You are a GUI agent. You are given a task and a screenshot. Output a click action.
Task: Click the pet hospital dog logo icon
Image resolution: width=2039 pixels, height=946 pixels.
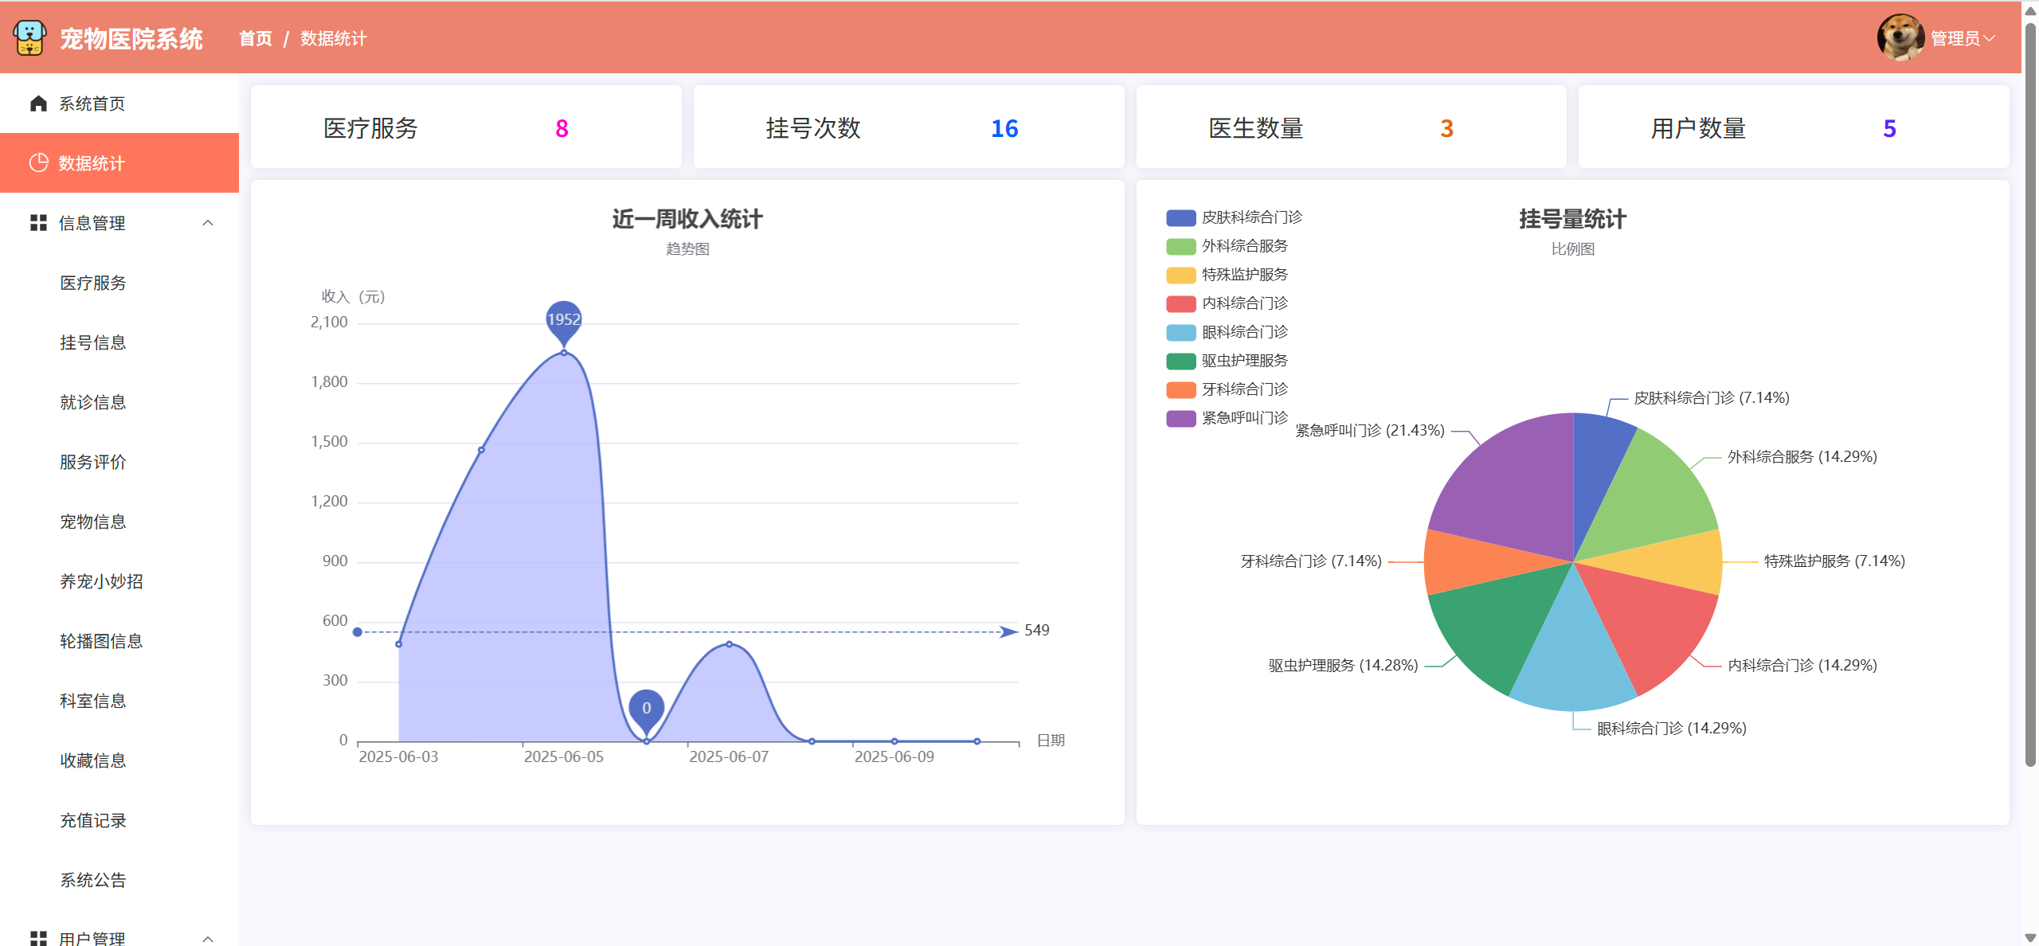pyautogui.click(x=30, y=37)
